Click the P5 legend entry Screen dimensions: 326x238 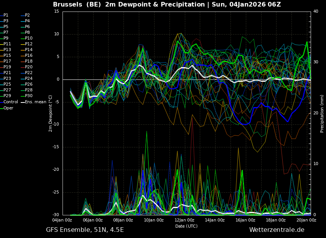(x=4, y=26)
